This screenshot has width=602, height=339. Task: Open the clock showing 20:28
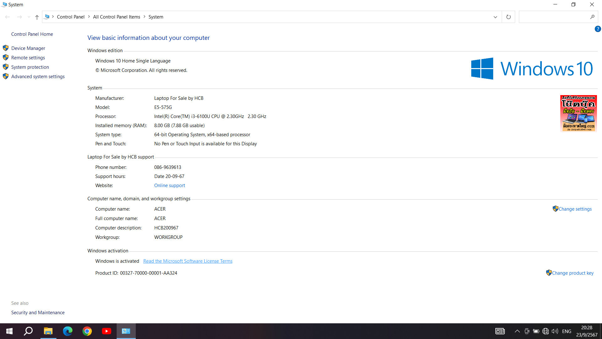pos(587,331)
